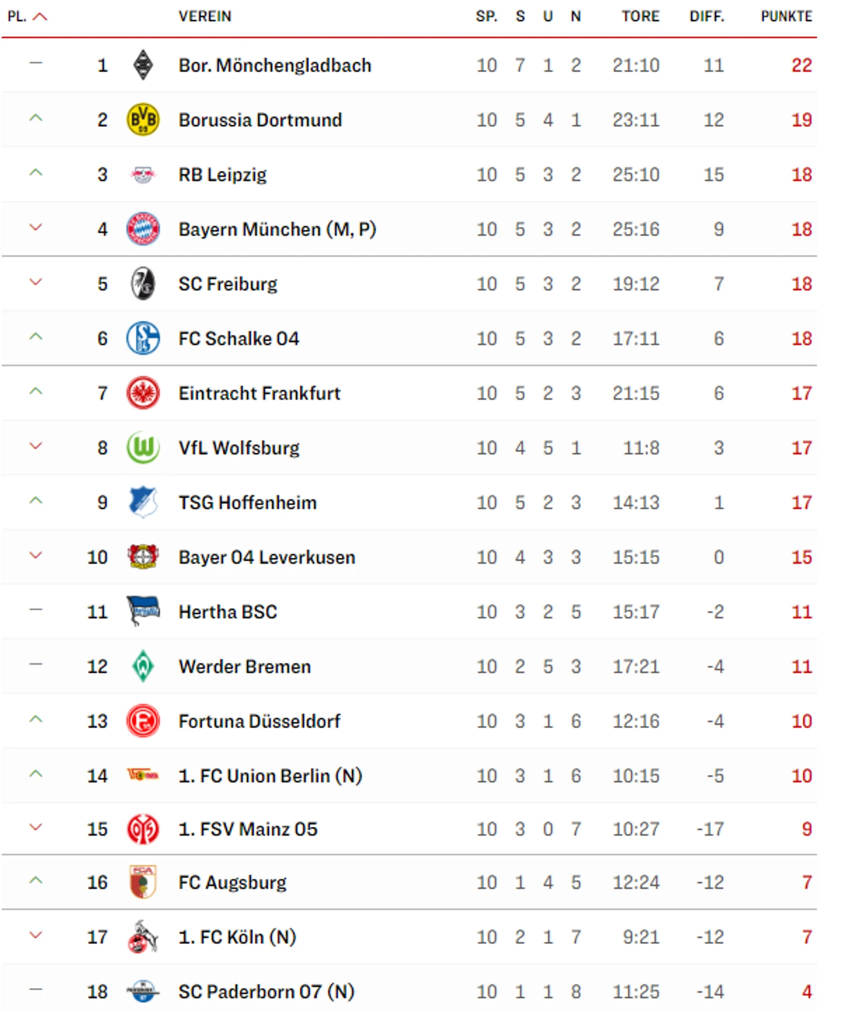Image resolution: width=842 pixels, height=1012 pixels.
Task: Click the 1. FC Köln goat crest
Action: 142,937
